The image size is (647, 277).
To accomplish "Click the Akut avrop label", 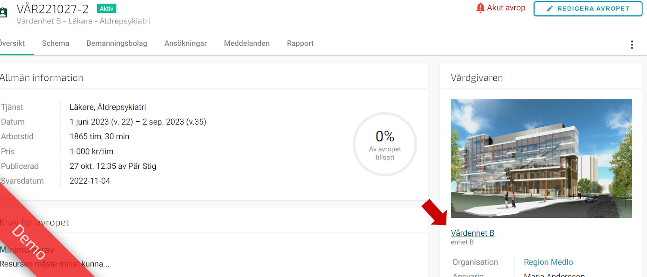I will click(x=506, y=8).
